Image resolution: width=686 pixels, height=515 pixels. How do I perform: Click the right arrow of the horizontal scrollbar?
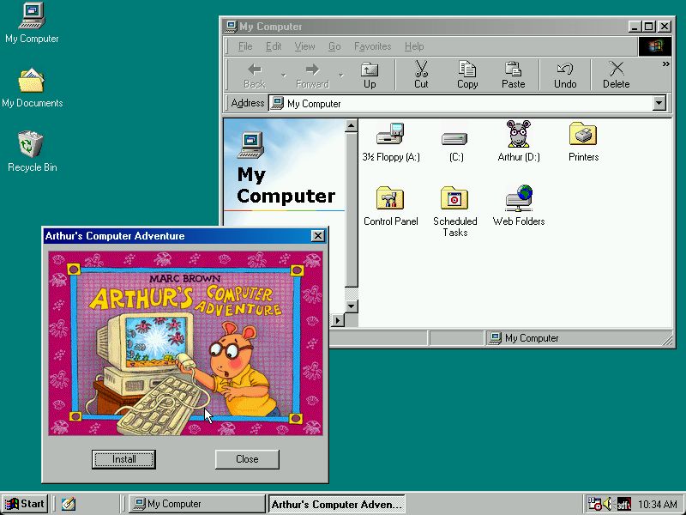[x=337, y=320]
